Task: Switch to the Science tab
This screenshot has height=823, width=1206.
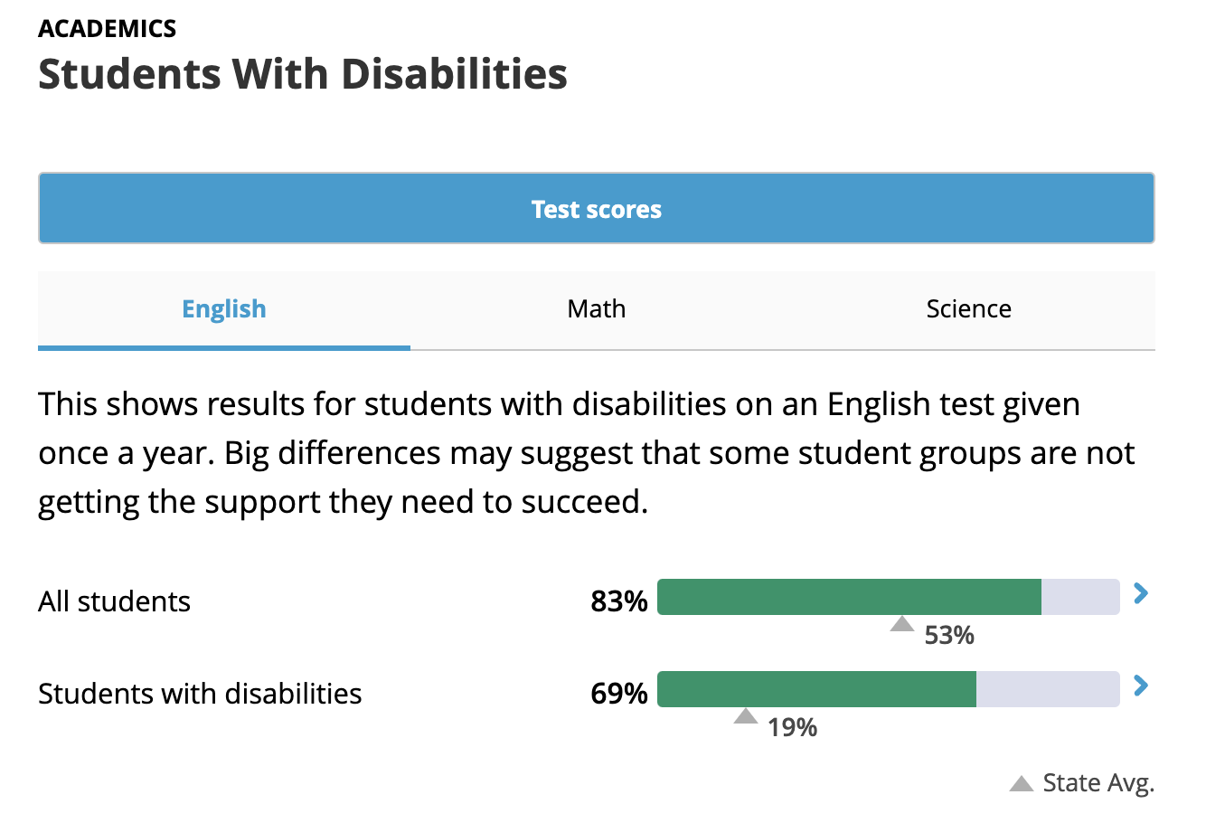Action: click(968, 309)
